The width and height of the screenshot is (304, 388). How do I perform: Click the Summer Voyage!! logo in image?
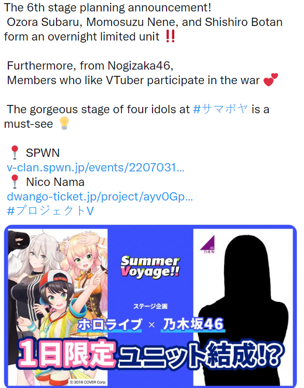coord(150,267)
